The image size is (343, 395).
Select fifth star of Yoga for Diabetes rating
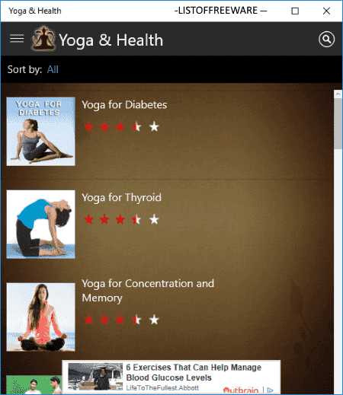[154, 126]
